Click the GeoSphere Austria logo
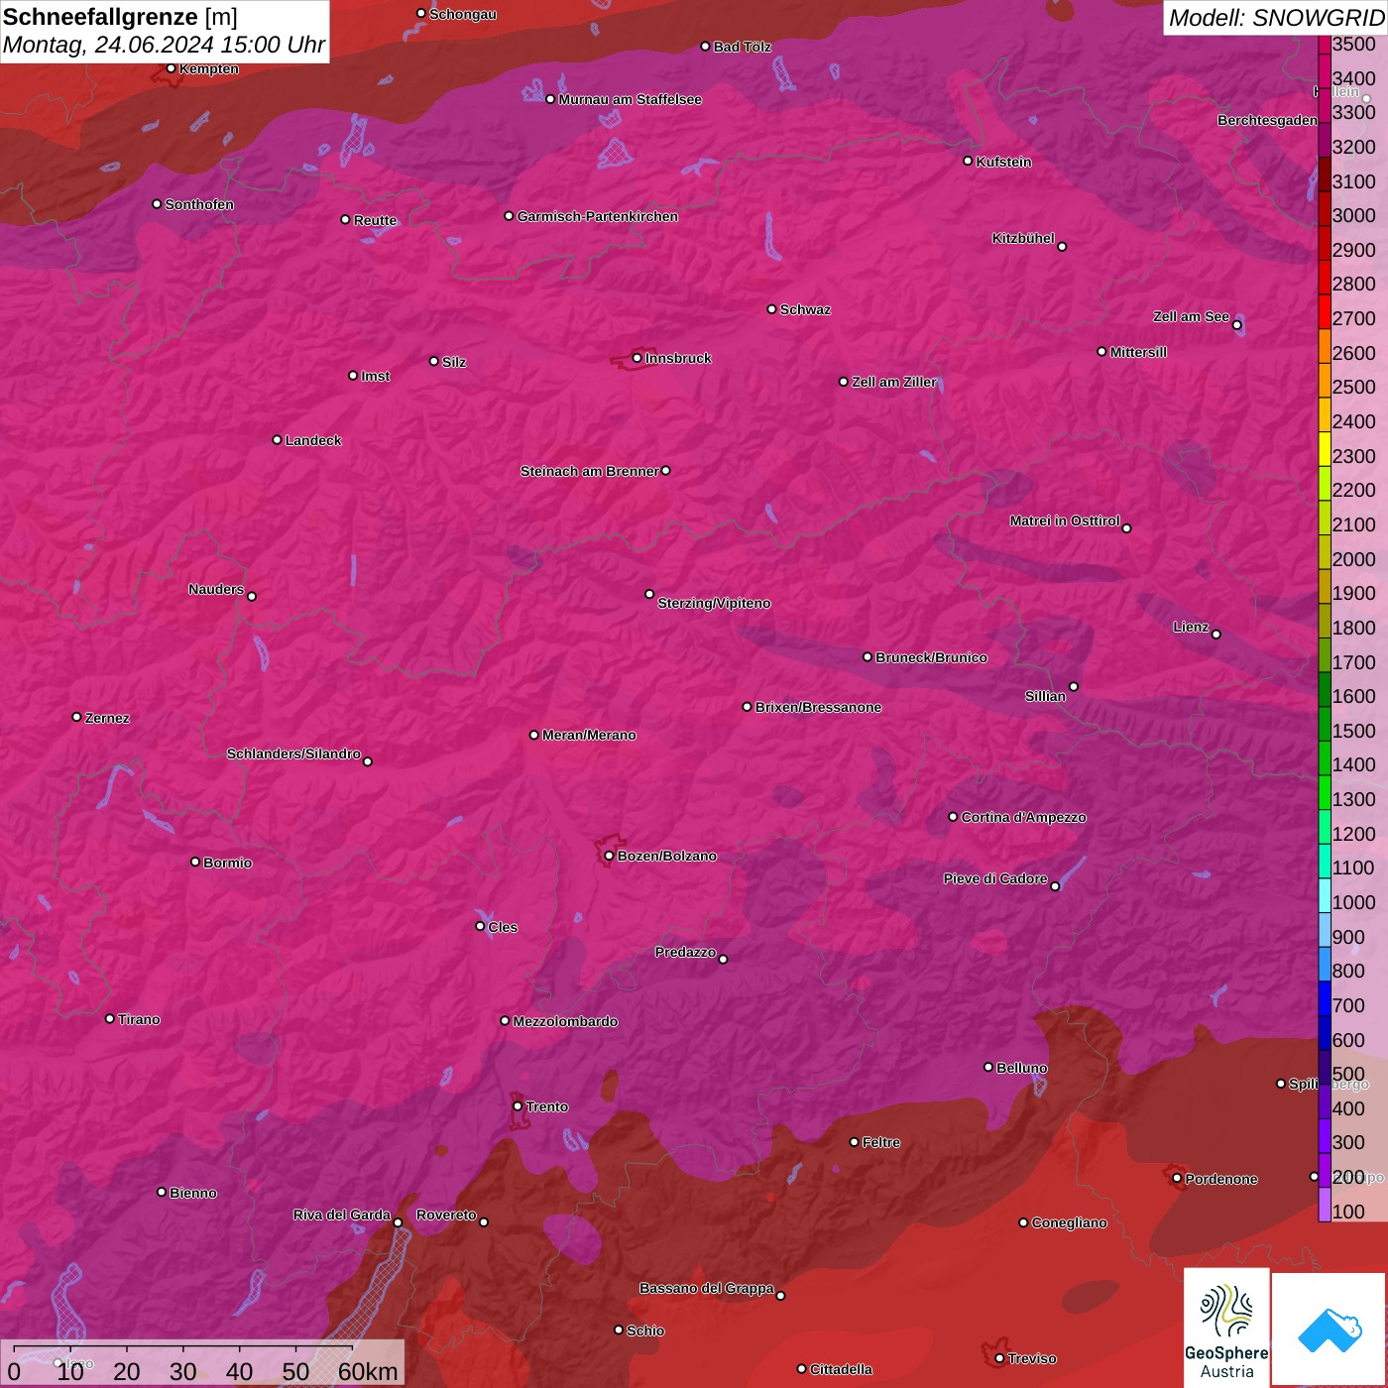The width and height of the screenshot is (1388, 1388). click(x=1226, y=1329)
